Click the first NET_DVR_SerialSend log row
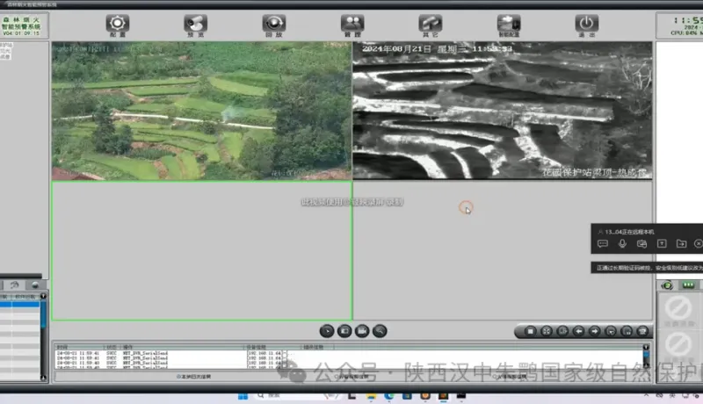703x404 pixels. pos(145,353)
